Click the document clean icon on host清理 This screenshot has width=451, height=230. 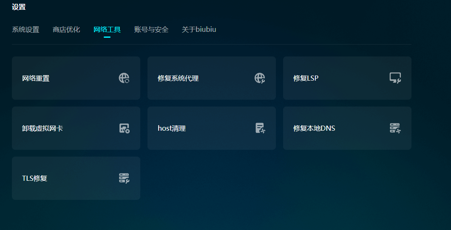click(260, 128)
